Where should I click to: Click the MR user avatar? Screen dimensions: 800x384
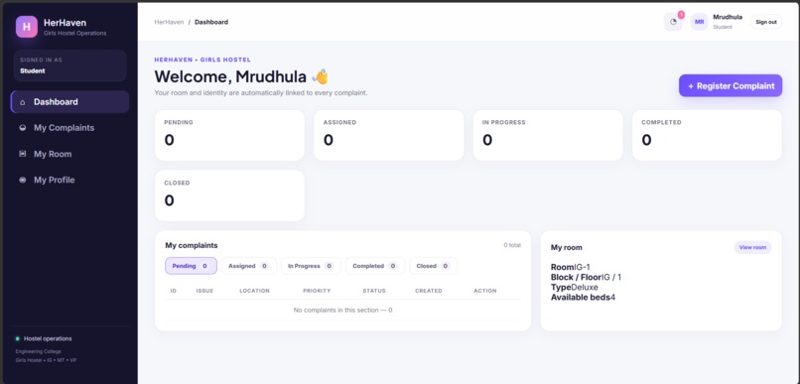coord(699,22)
